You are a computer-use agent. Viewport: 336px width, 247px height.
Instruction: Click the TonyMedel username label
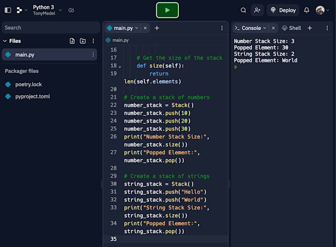pyautogui.click(x=44, y=13)
